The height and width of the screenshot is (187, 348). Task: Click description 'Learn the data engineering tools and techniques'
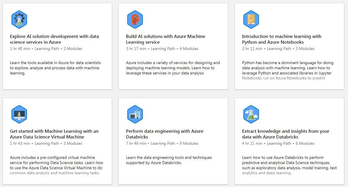169,160
